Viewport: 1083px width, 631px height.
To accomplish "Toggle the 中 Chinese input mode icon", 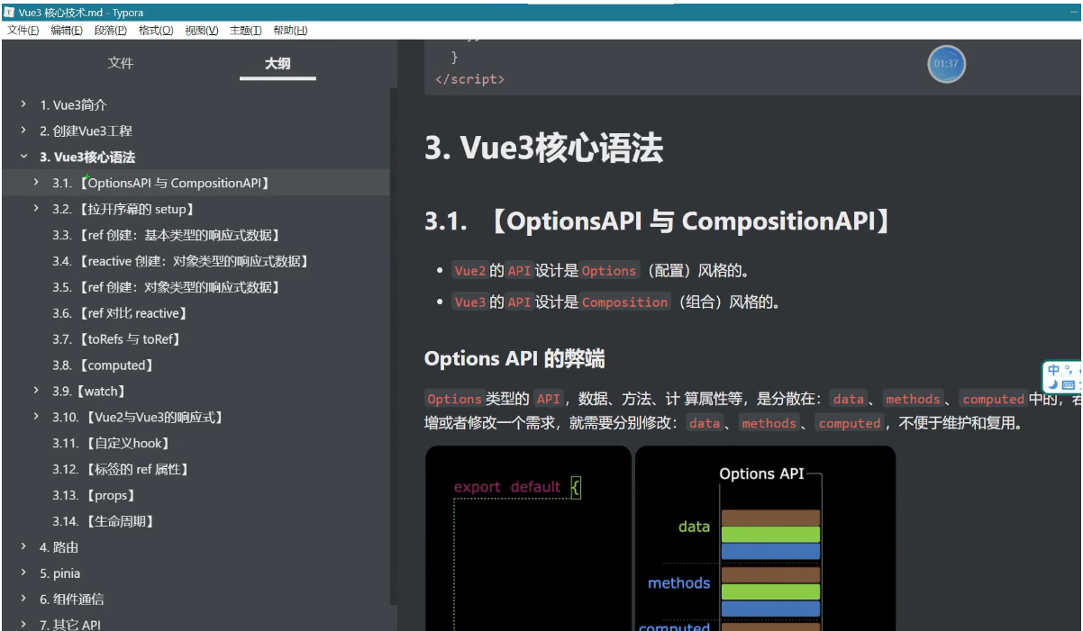I will pos(1054,370).
